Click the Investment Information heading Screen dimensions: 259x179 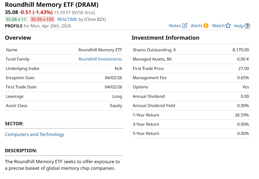coord(166,38)
